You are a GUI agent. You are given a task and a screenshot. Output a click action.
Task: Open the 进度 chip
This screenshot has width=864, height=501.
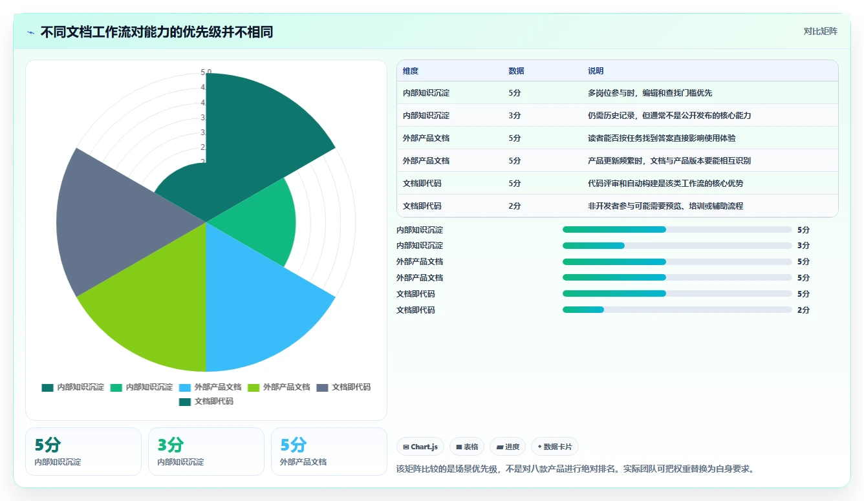(508, 447)
